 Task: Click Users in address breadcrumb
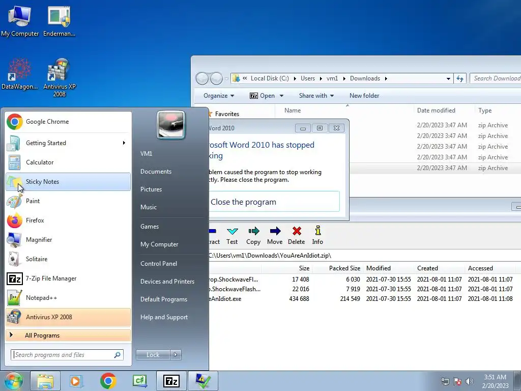coord(308,78)
